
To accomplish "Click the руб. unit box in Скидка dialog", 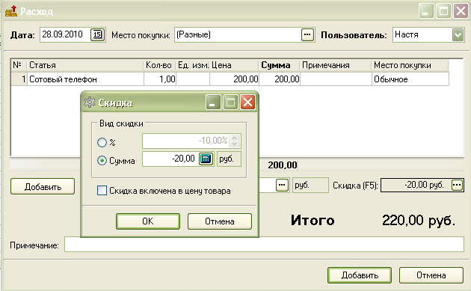I will (x=230, y=159).
